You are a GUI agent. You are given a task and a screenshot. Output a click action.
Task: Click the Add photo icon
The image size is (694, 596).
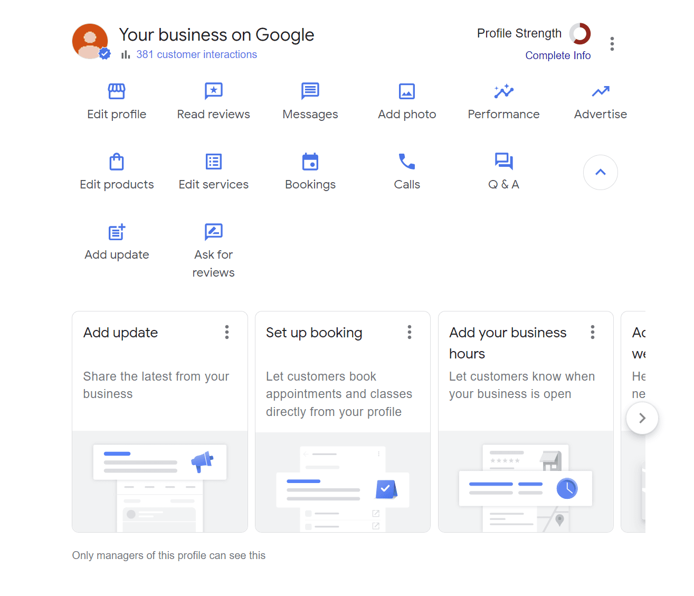coord(407,91)
